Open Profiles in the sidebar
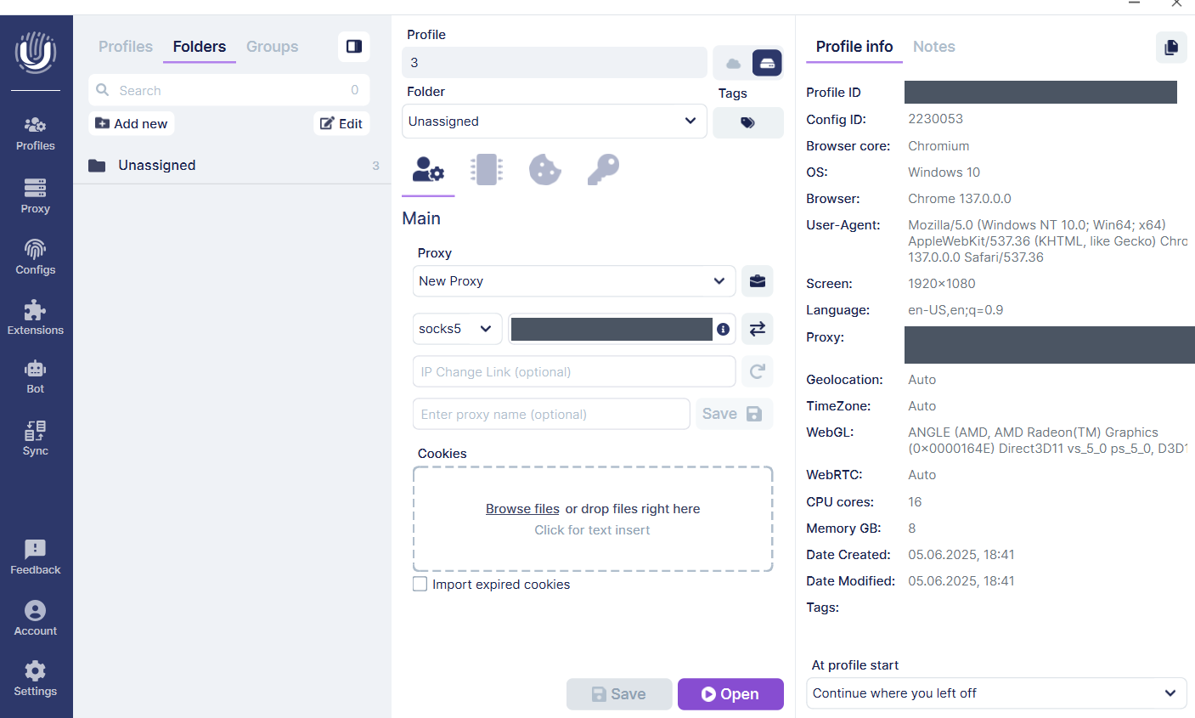Image resolution: width=1195 pixels, height=718 pixels. click(x=36, y=134)
